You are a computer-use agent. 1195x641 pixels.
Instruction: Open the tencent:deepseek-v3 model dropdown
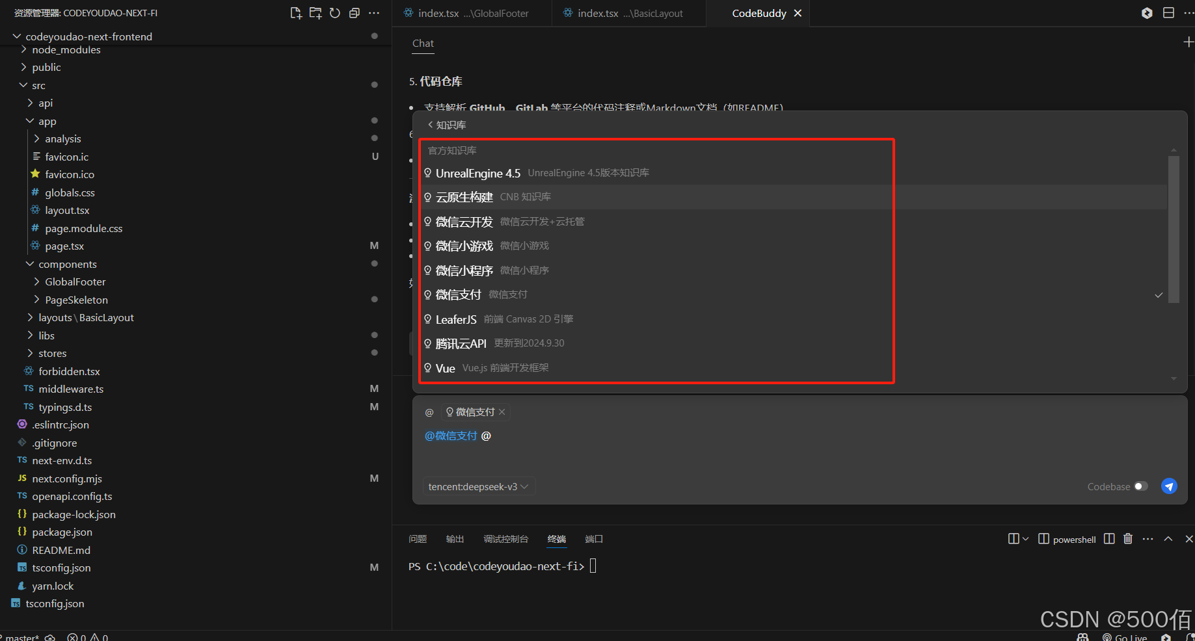pyautogui.click(x=478, y=486)
